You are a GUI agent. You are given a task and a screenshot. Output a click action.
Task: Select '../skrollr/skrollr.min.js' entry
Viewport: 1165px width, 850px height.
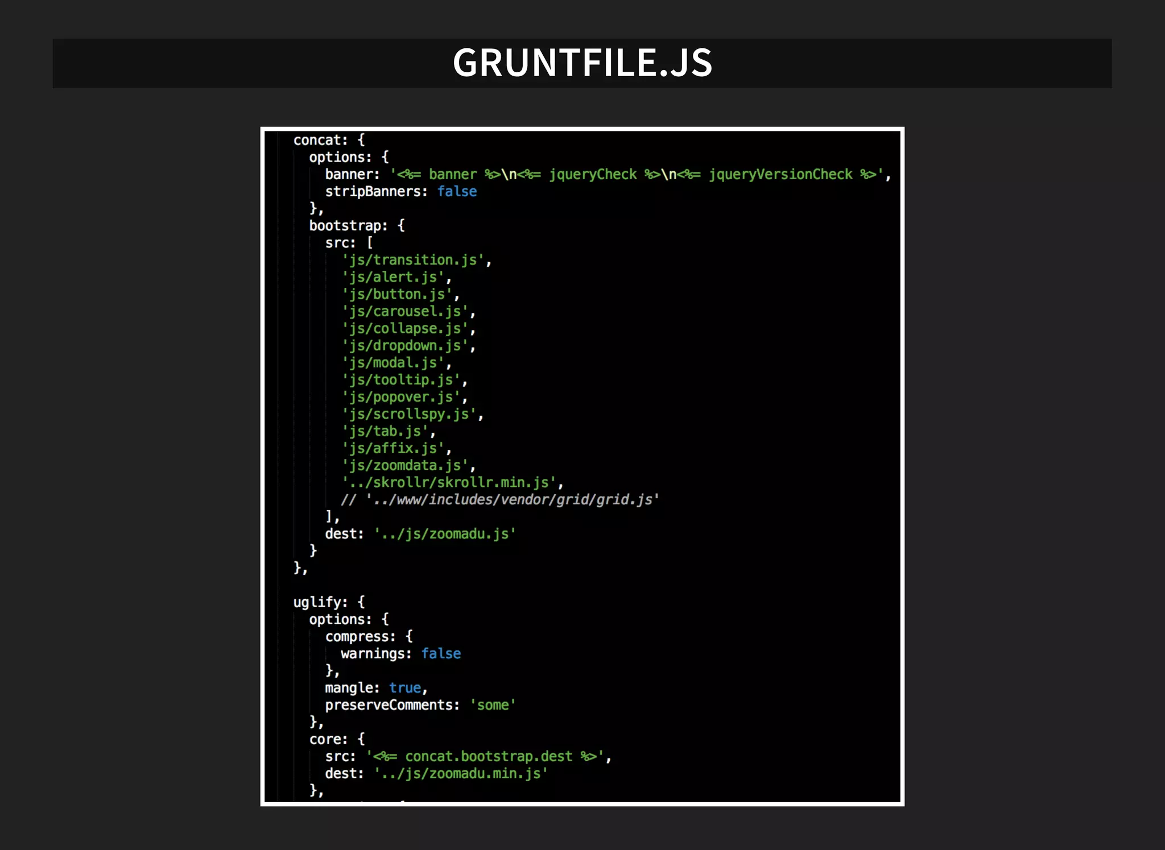(x=452, y=482)
